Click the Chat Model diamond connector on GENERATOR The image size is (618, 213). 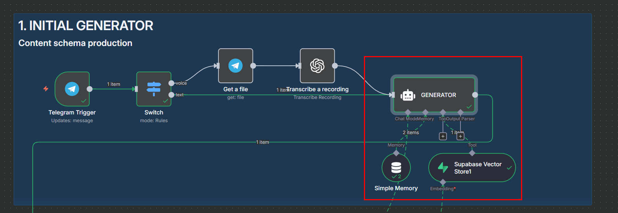click(x=408, y=112)
